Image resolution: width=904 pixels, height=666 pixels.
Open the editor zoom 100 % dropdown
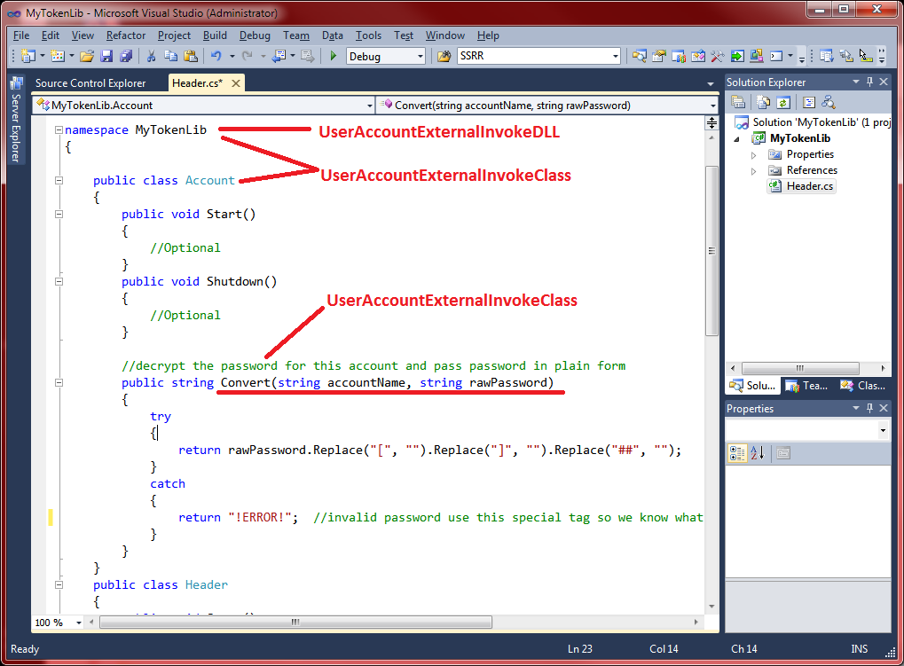(78, 623)
